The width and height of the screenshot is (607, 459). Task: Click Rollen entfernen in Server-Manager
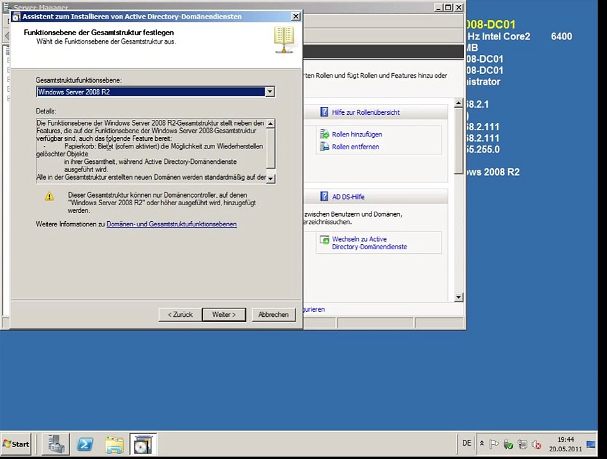356,147
